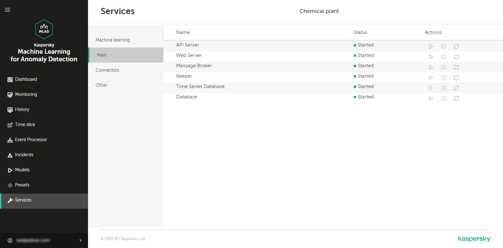
Task: Start the Database service
Action: [x=431, y=98]
